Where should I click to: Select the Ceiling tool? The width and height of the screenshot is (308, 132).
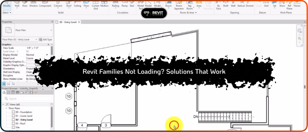pyautogui.click(x=77, y=4)
